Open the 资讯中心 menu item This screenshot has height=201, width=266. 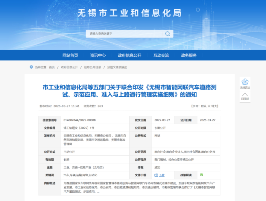pos(98,55)
